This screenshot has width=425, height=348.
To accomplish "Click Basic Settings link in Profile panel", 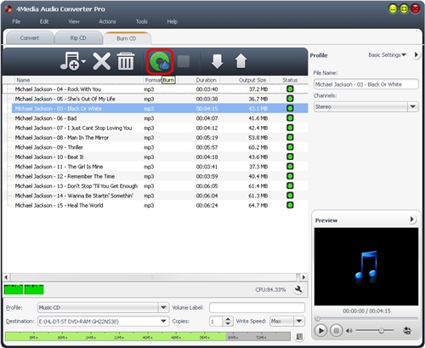I will (387, 55).
